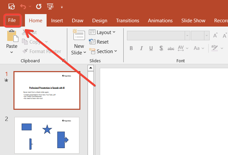
Task: Start the slide show from the beginning icon
Action: coord(50,6)
